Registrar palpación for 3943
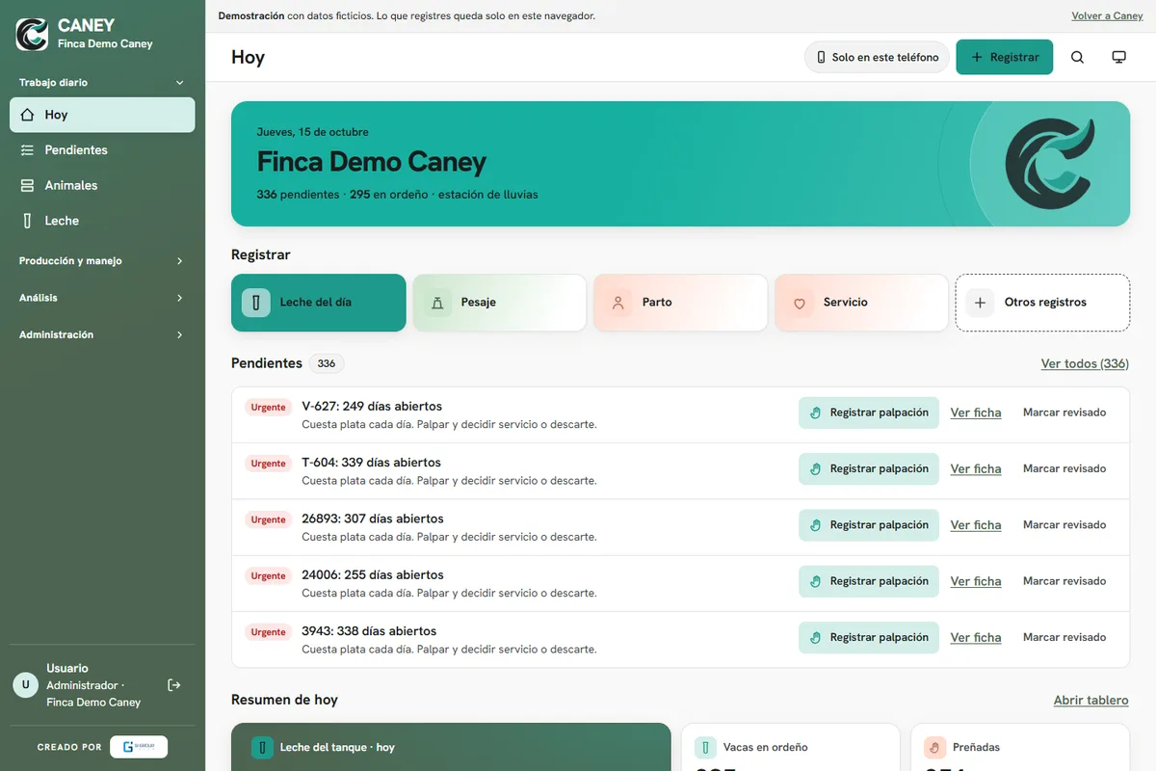Viewport: 1156px width, 771px height. (x=869, y=638)
